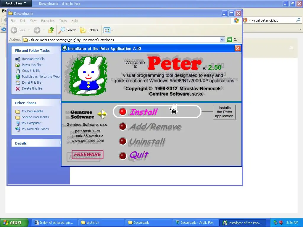Click E-mail this file task
303x227 pixels.
click(31, 82)
